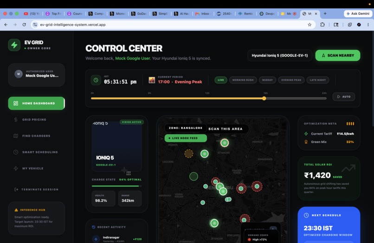Viewport: 374px width, 243px height.
Task: Click the Range 342km tile
Action: coord(130,198)
